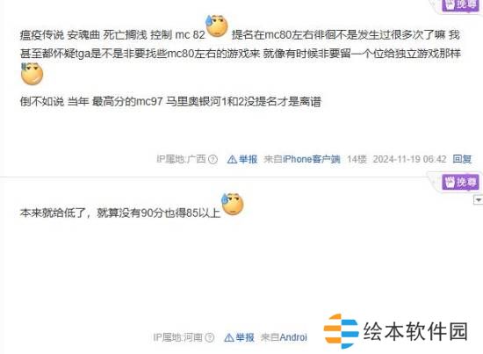
Task: Click the line mentioning mc97 马里奥银河
Action: pyautogui.click(x=170, y=101)
